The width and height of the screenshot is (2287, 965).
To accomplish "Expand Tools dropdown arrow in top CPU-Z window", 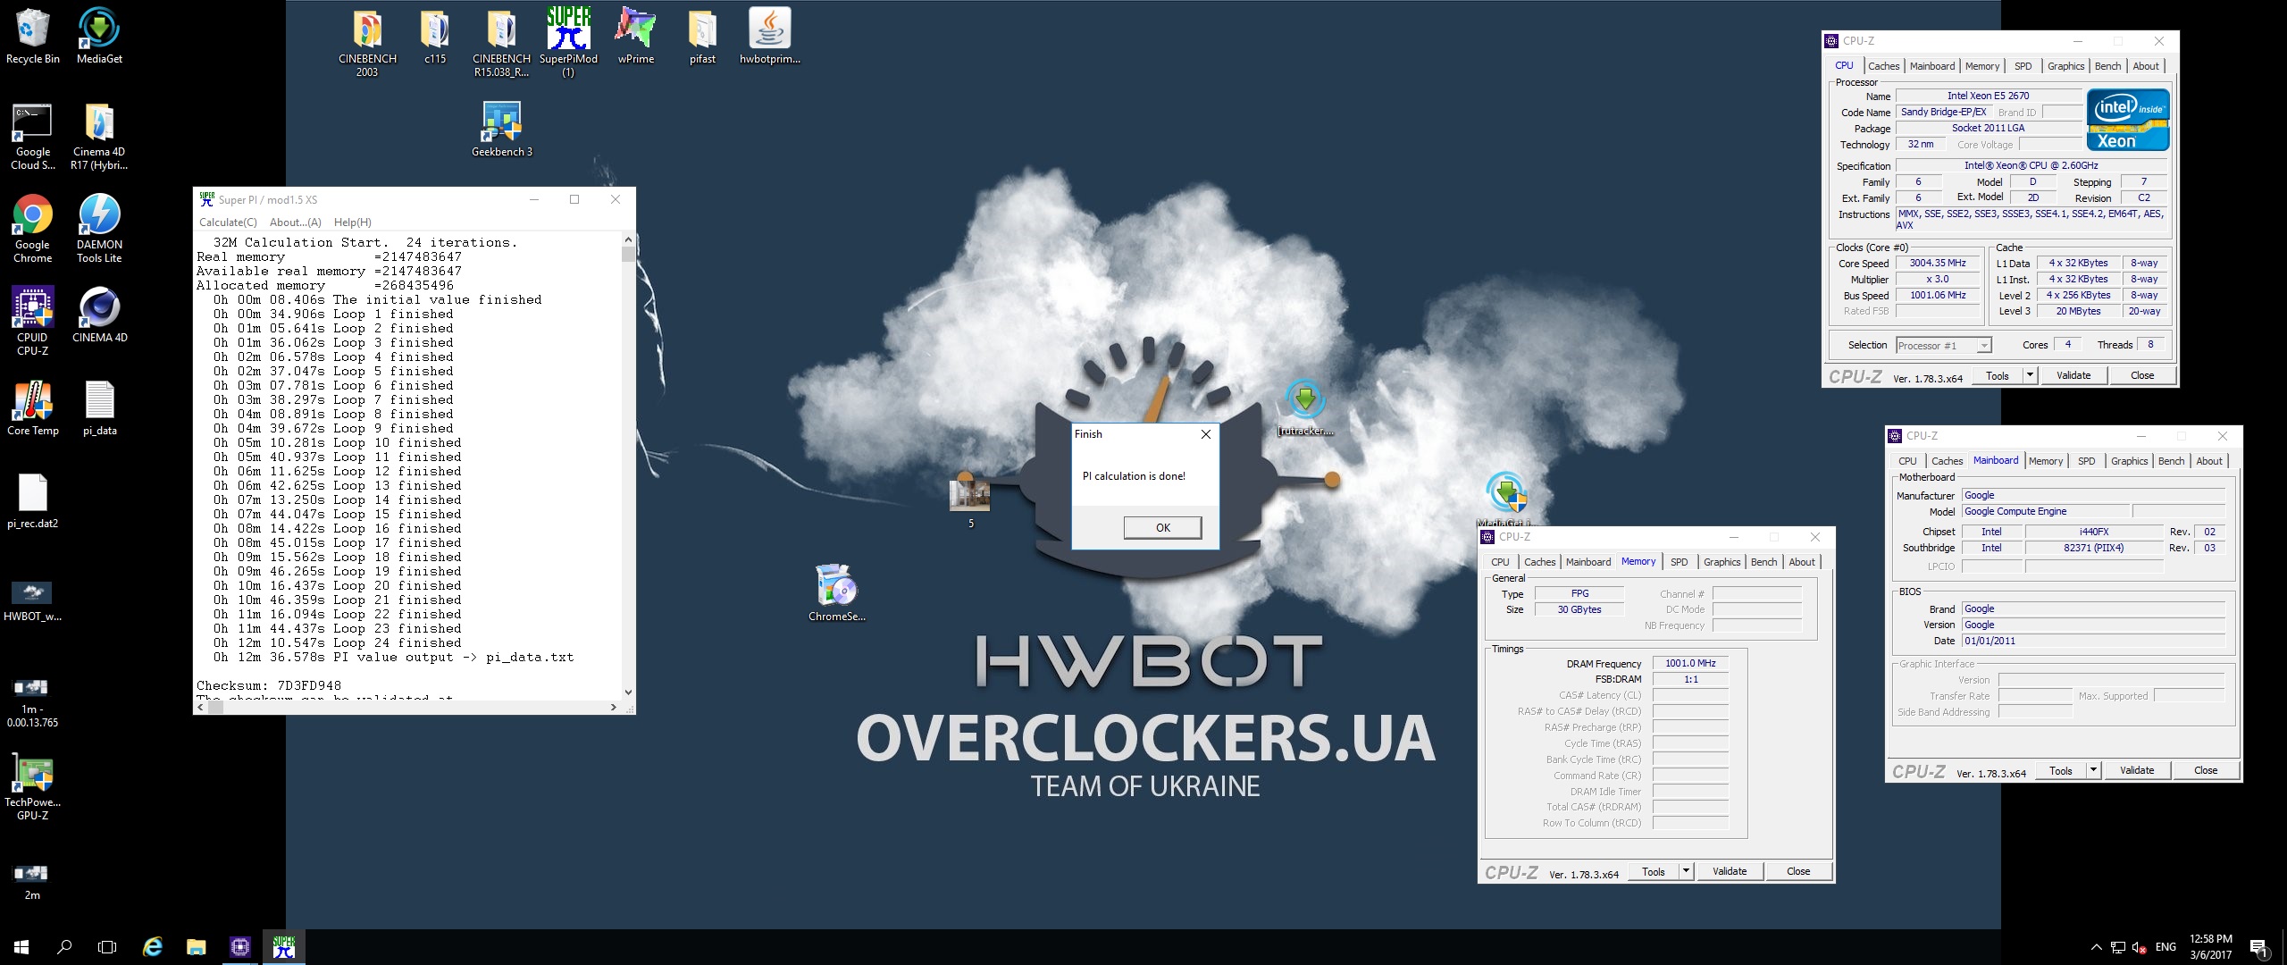I will point(2030,375).
